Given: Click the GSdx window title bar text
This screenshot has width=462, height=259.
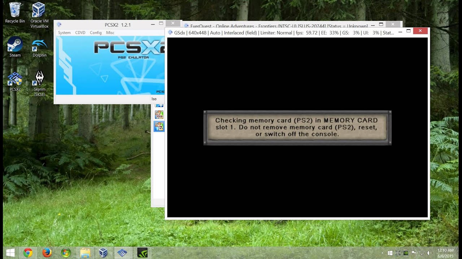Looking at the screenshot, I should [x=284, y=33].
